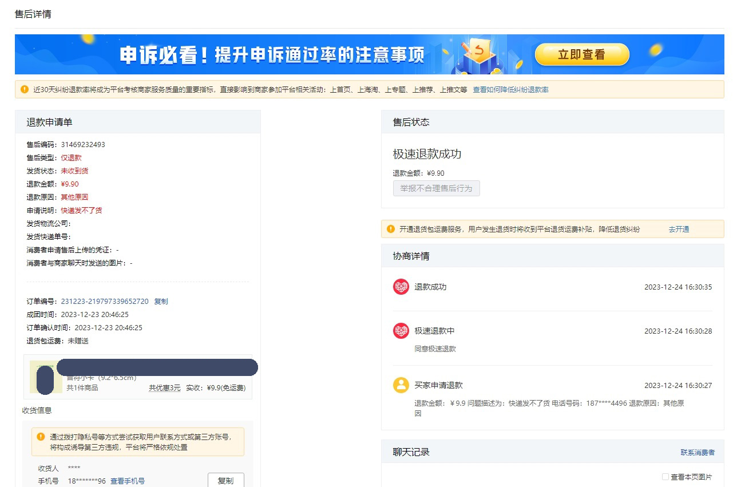The height and width of the screenshot is (487, 741).
Task: Click 复制 to copy the order number
Action: tap(161, 301)
